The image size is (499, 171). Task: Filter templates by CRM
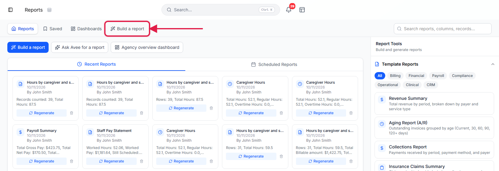431,85
